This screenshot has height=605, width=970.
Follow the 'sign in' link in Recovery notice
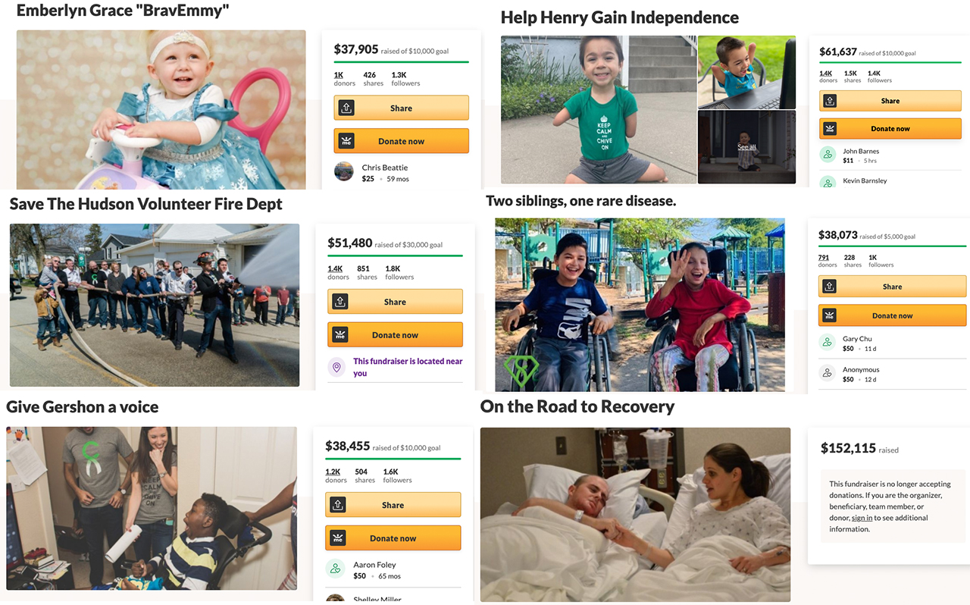862,518
